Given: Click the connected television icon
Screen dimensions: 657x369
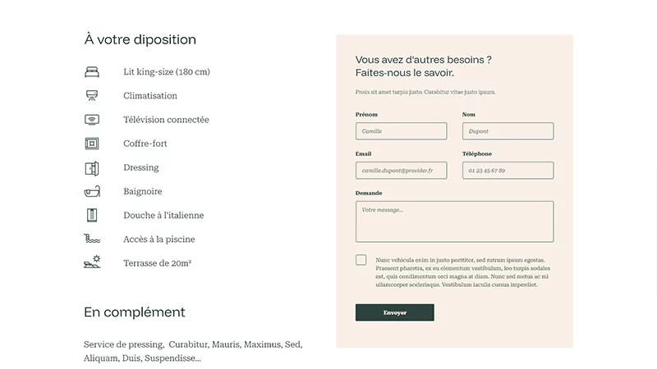Looking at the screenshot, I should [92, 120].
